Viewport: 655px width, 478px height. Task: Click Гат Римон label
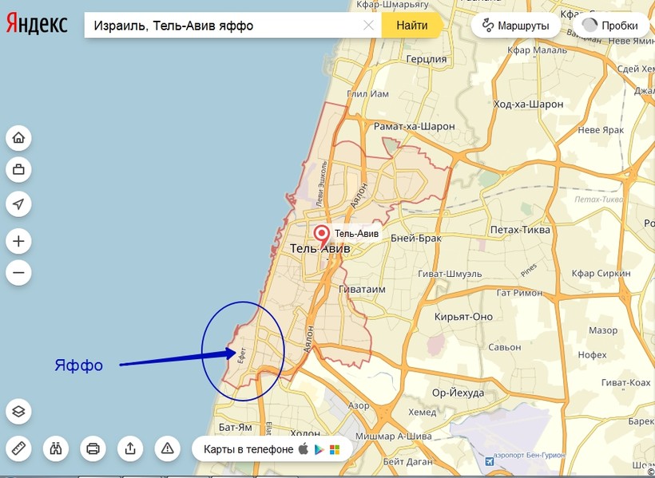(519, 293)
